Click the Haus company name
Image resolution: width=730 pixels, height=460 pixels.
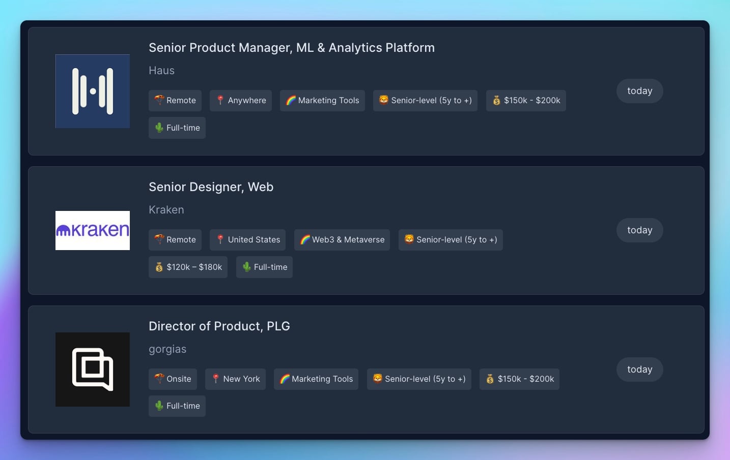click(x=161, y=71)
